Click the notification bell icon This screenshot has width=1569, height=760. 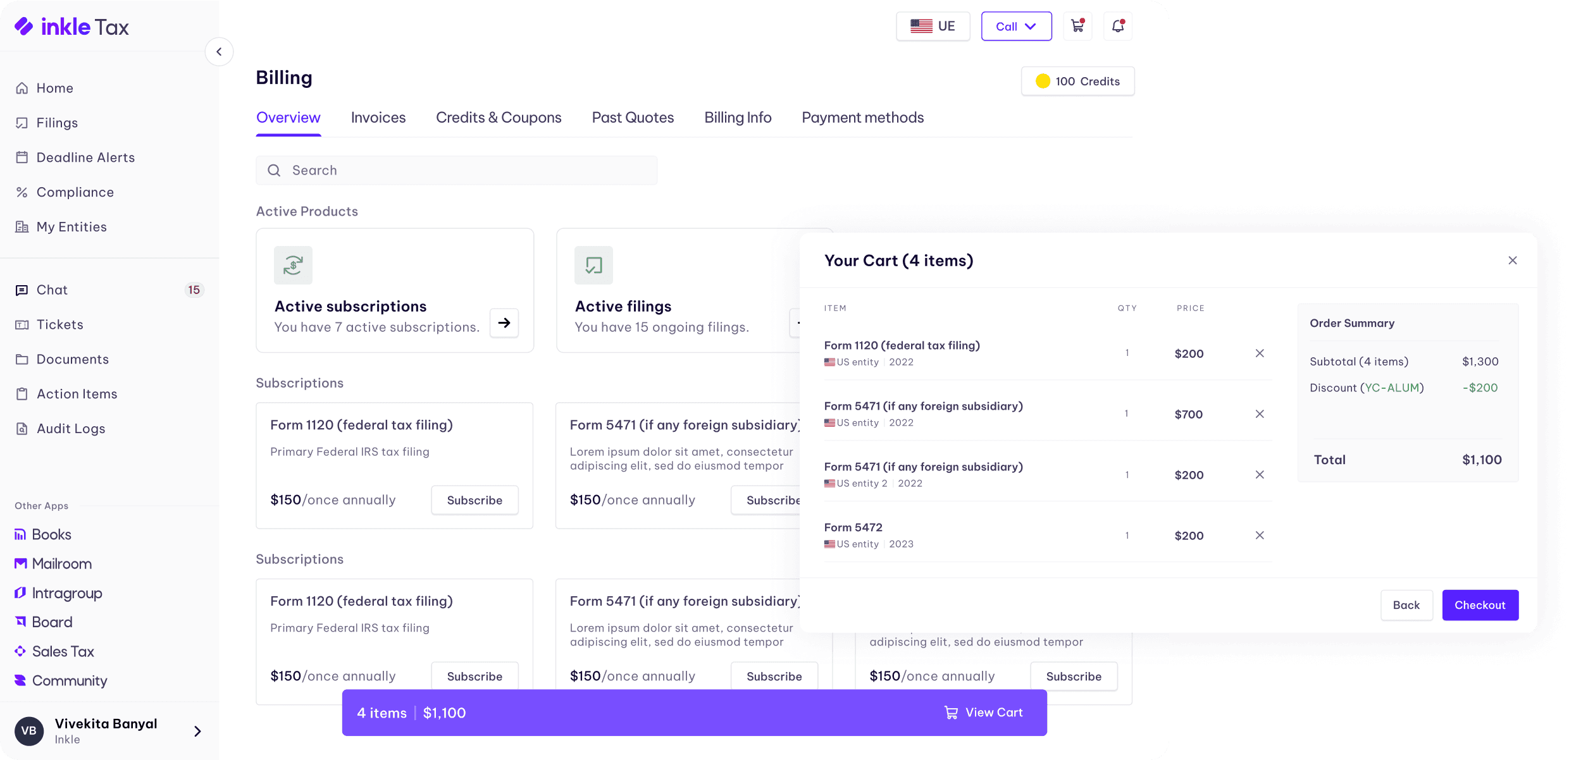tap(1118, 26)
